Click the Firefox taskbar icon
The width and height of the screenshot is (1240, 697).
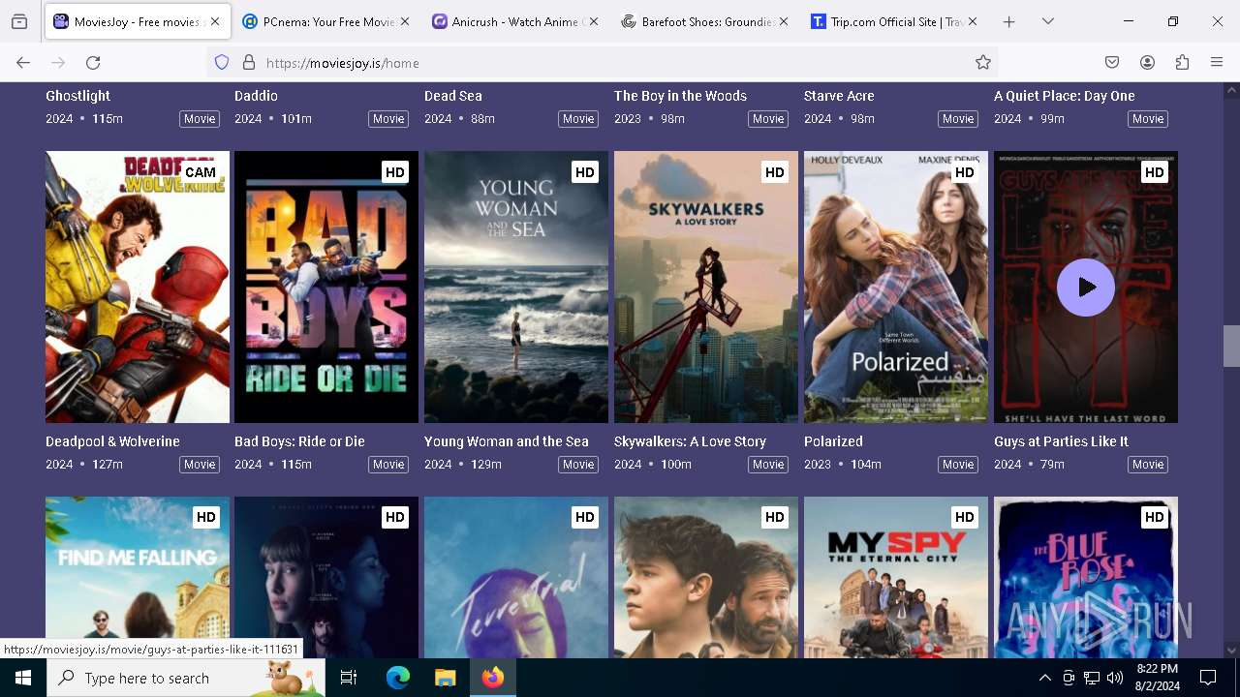tap(493, 678)
